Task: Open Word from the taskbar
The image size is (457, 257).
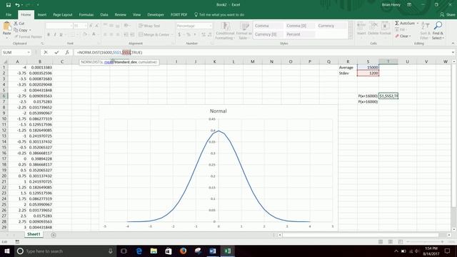Action: pos(213,251)
